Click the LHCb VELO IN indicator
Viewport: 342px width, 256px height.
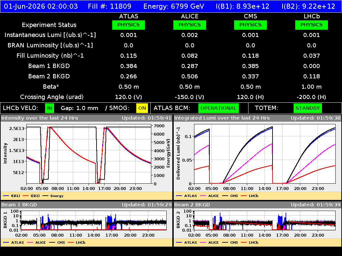pyautogui.click(x=50, y=108)
